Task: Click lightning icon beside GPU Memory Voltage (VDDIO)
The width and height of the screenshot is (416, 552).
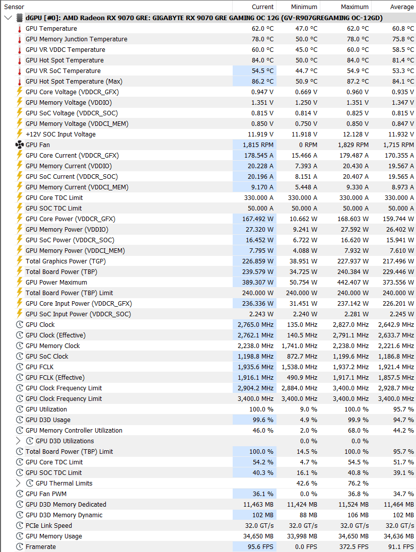Action: point(20,102)
